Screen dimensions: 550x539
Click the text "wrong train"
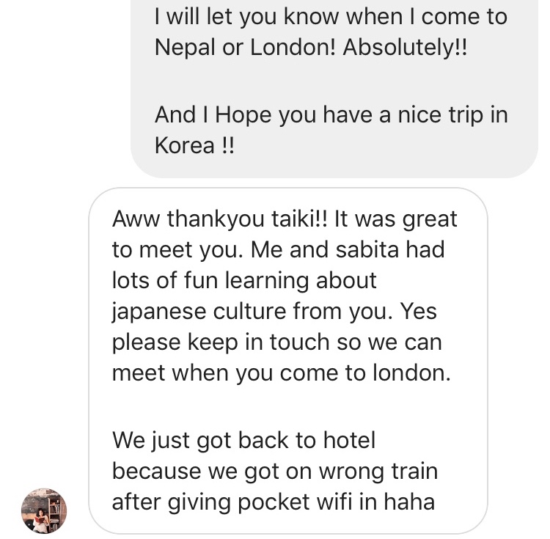(378, 471)
